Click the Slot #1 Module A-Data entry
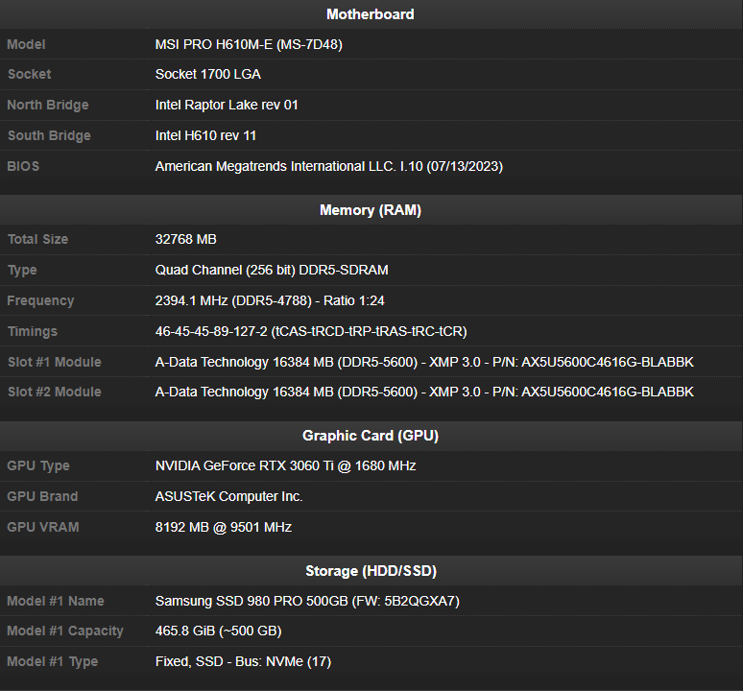 424,362
